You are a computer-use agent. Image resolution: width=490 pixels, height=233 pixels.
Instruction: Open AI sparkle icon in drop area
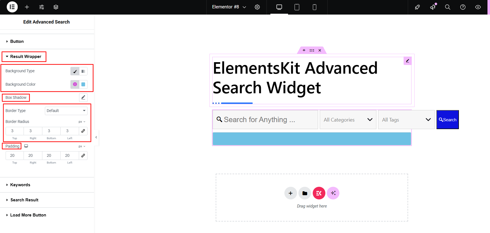click(333, 193)
